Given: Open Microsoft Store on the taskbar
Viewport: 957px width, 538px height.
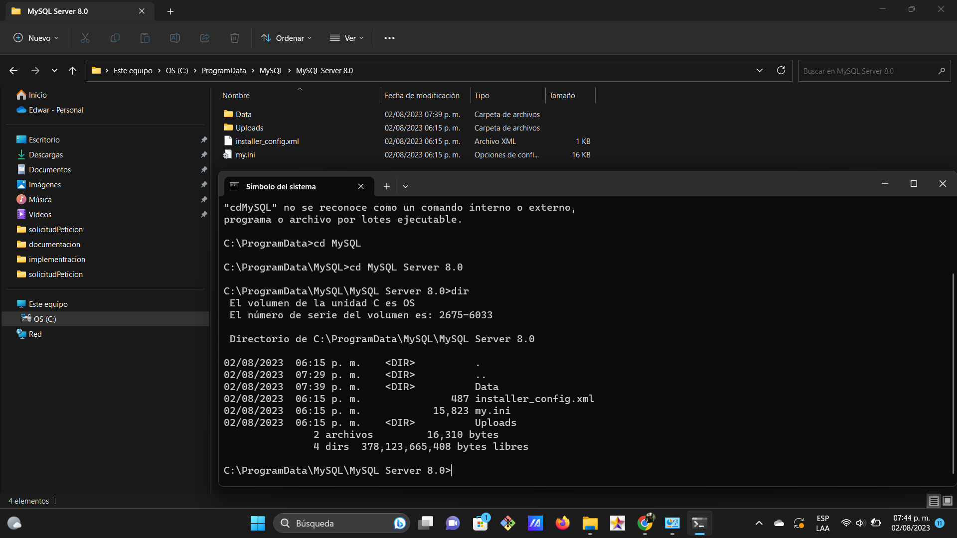Looking at the screenshot, I should 480,523.
